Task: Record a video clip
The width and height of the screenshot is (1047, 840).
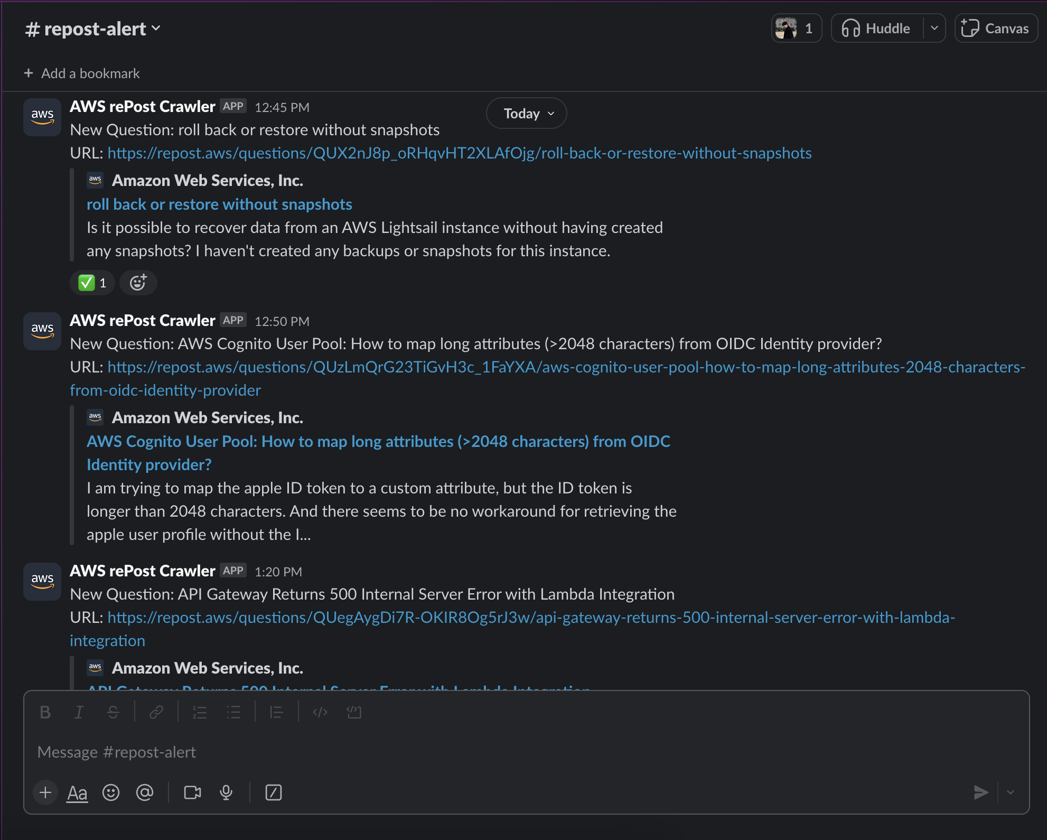Action: tap(192, 792)
